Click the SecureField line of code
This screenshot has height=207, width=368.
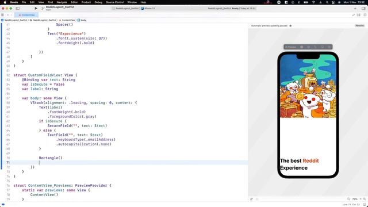[77, 126]
